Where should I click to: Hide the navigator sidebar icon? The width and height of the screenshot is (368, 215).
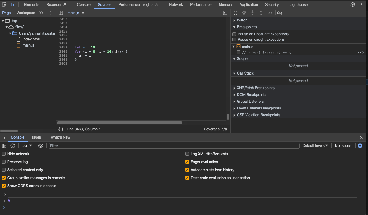(61, 13)
